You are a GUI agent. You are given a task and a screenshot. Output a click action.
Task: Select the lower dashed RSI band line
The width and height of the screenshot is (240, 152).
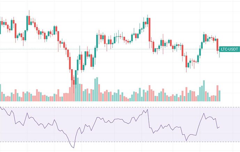(x=104, y=142)
